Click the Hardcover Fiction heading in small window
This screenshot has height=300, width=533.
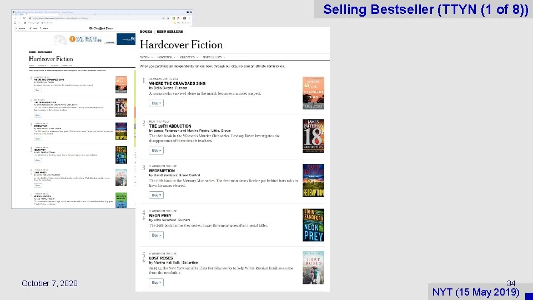point(51,59)
